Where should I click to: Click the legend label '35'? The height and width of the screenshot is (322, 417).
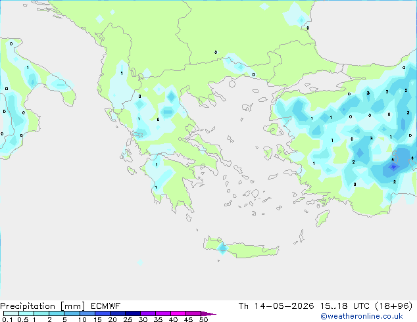(158, 319)
